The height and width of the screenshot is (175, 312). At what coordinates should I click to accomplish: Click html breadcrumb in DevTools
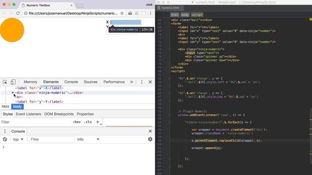5,106
